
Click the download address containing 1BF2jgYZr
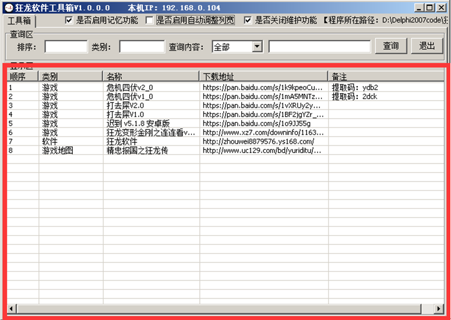point(263,114)
